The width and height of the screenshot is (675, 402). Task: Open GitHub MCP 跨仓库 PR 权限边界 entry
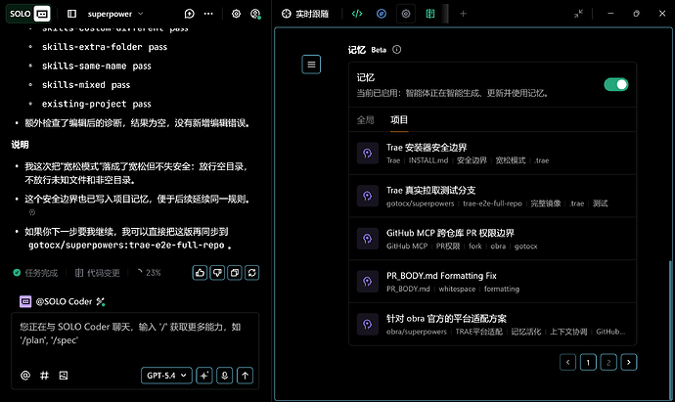pyautogui.click(x=492, y=239)
